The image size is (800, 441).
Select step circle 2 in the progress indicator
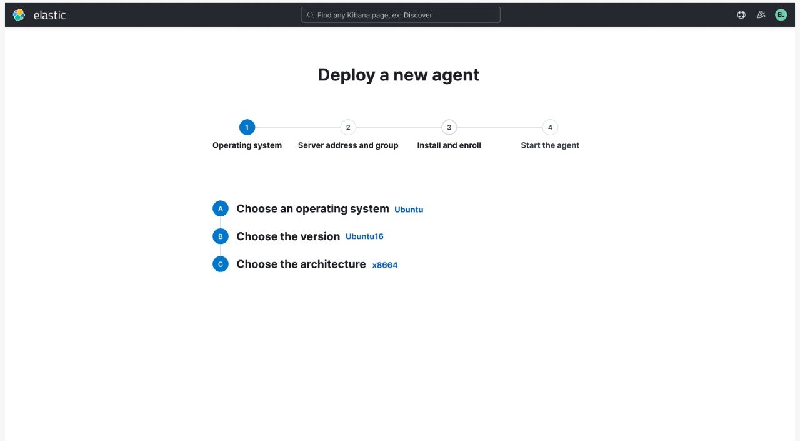[x=348, y=127]
